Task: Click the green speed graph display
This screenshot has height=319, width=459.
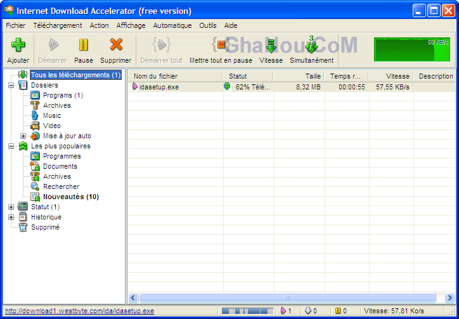Action: [412, 49]
